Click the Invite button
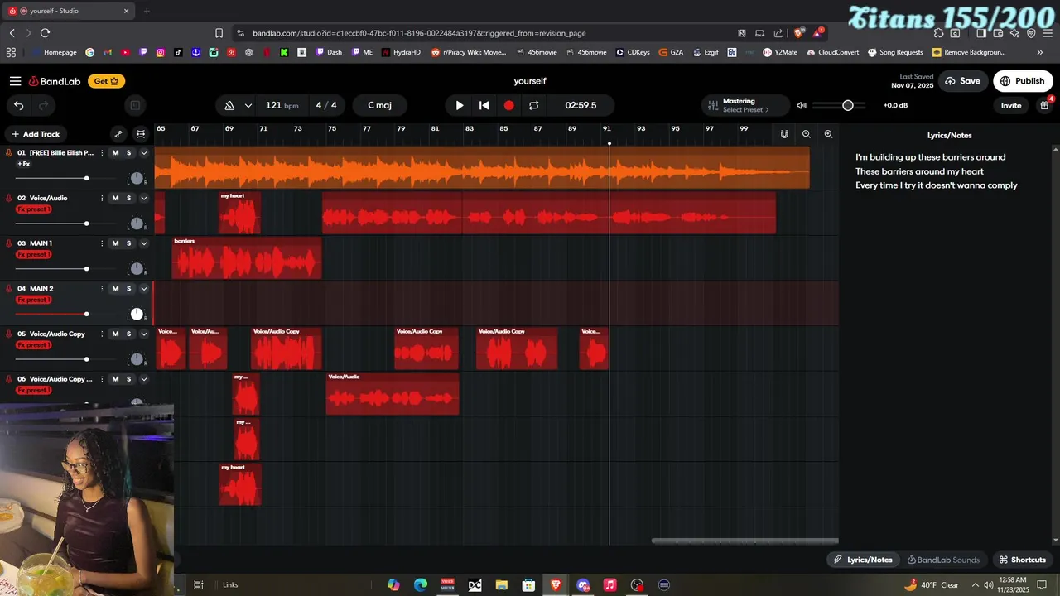1060x596 pixels. [1011, 105]
